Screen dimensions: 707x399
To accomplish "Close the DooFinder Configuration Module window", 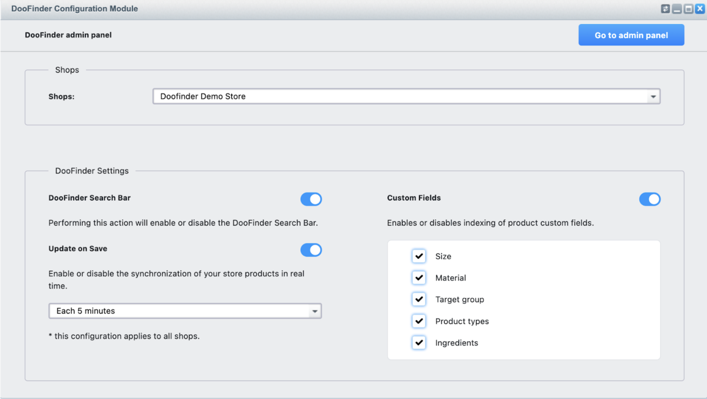I will click(x=700, y=9).
